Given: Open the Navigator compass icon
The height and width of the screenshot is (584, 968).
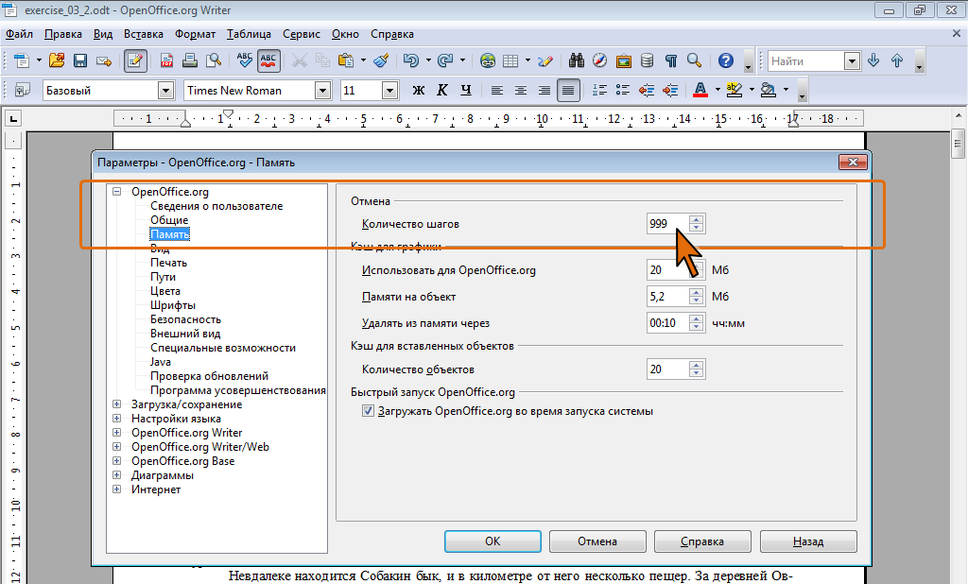Looking at the screenshot, I should point(600,60).
